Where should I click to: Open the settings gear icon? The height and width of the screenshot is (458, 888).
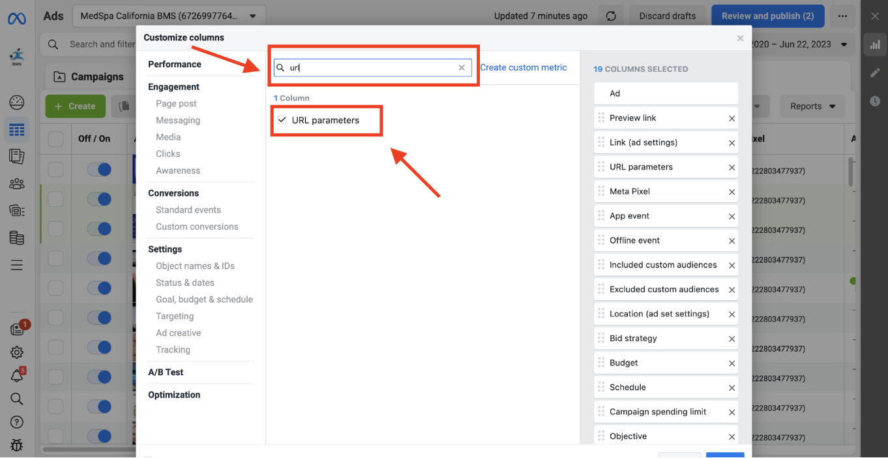click(x=17, y=352)
